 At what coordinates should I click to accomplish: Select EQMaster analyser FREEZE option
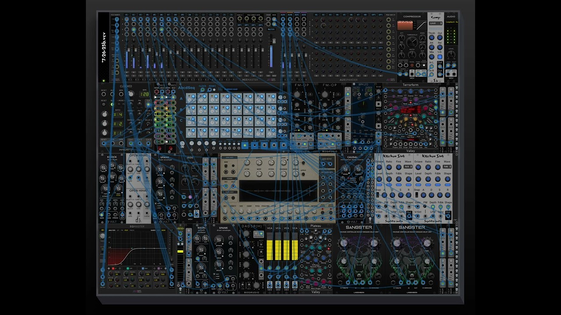tap(132, 230)
